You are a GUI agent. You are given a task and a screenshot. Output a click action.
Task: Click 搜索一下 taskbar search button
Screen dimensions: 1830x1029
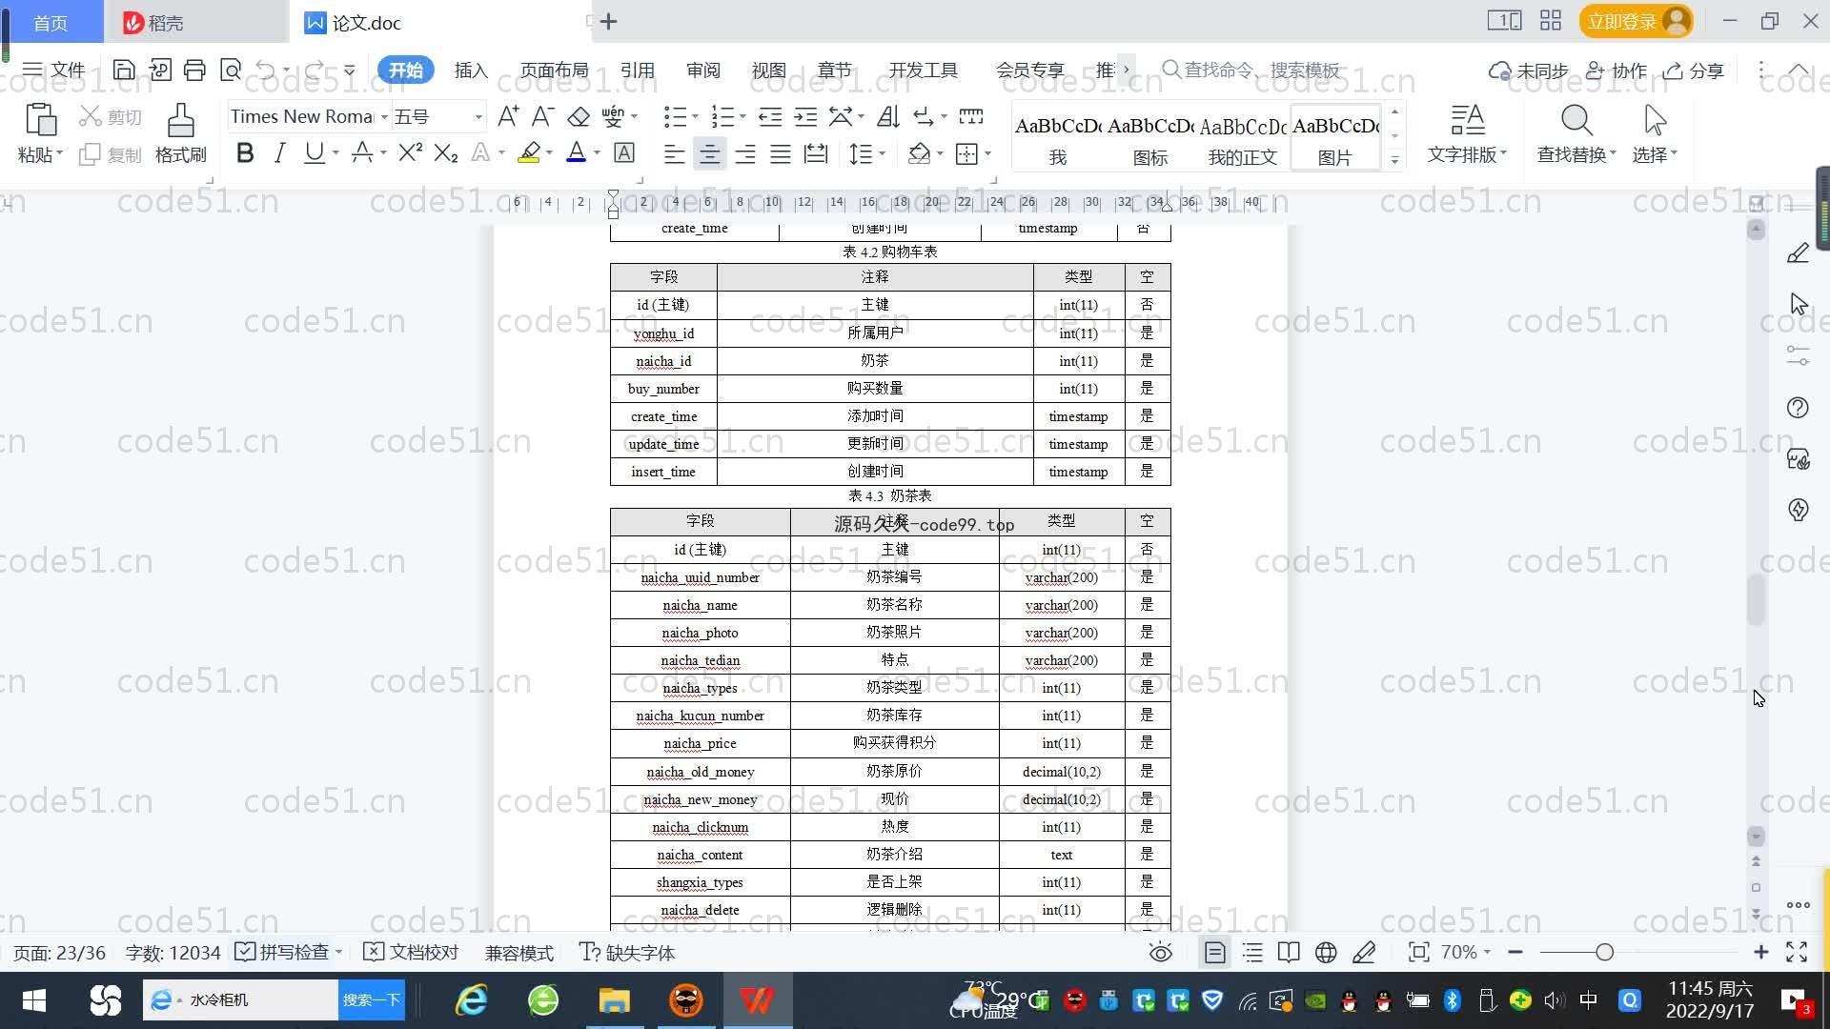tap(372, 999)
